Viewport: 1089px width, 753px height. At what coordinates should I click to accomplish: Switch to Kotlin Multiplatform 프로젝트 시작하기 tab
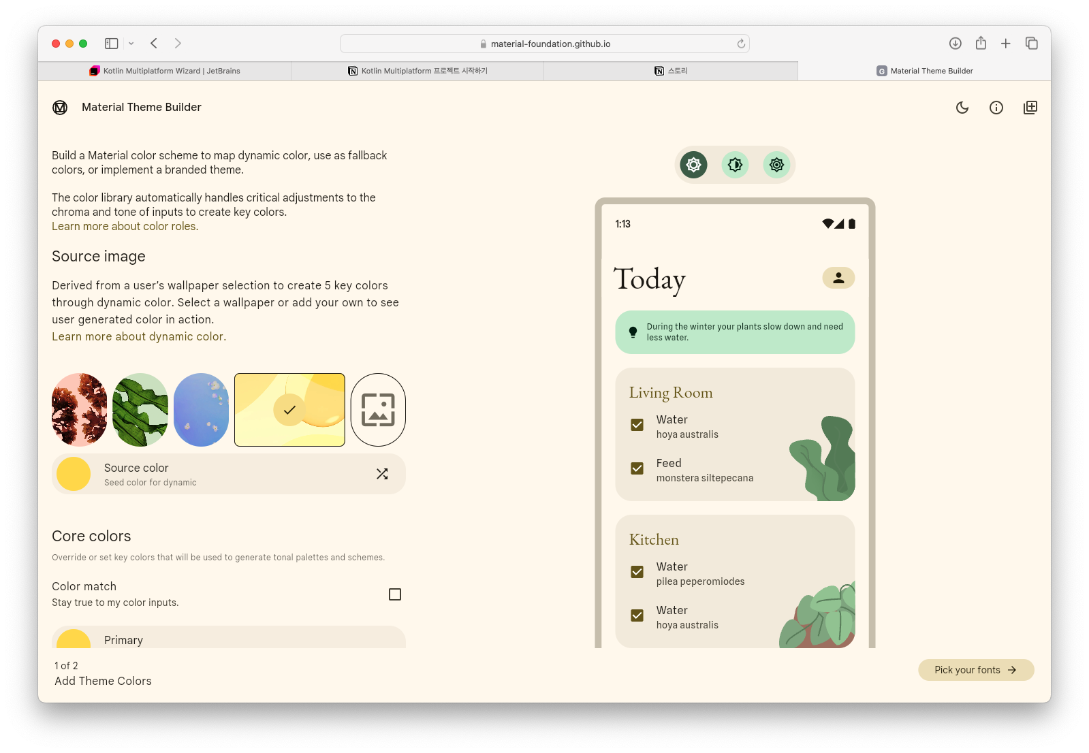(417, 71)
